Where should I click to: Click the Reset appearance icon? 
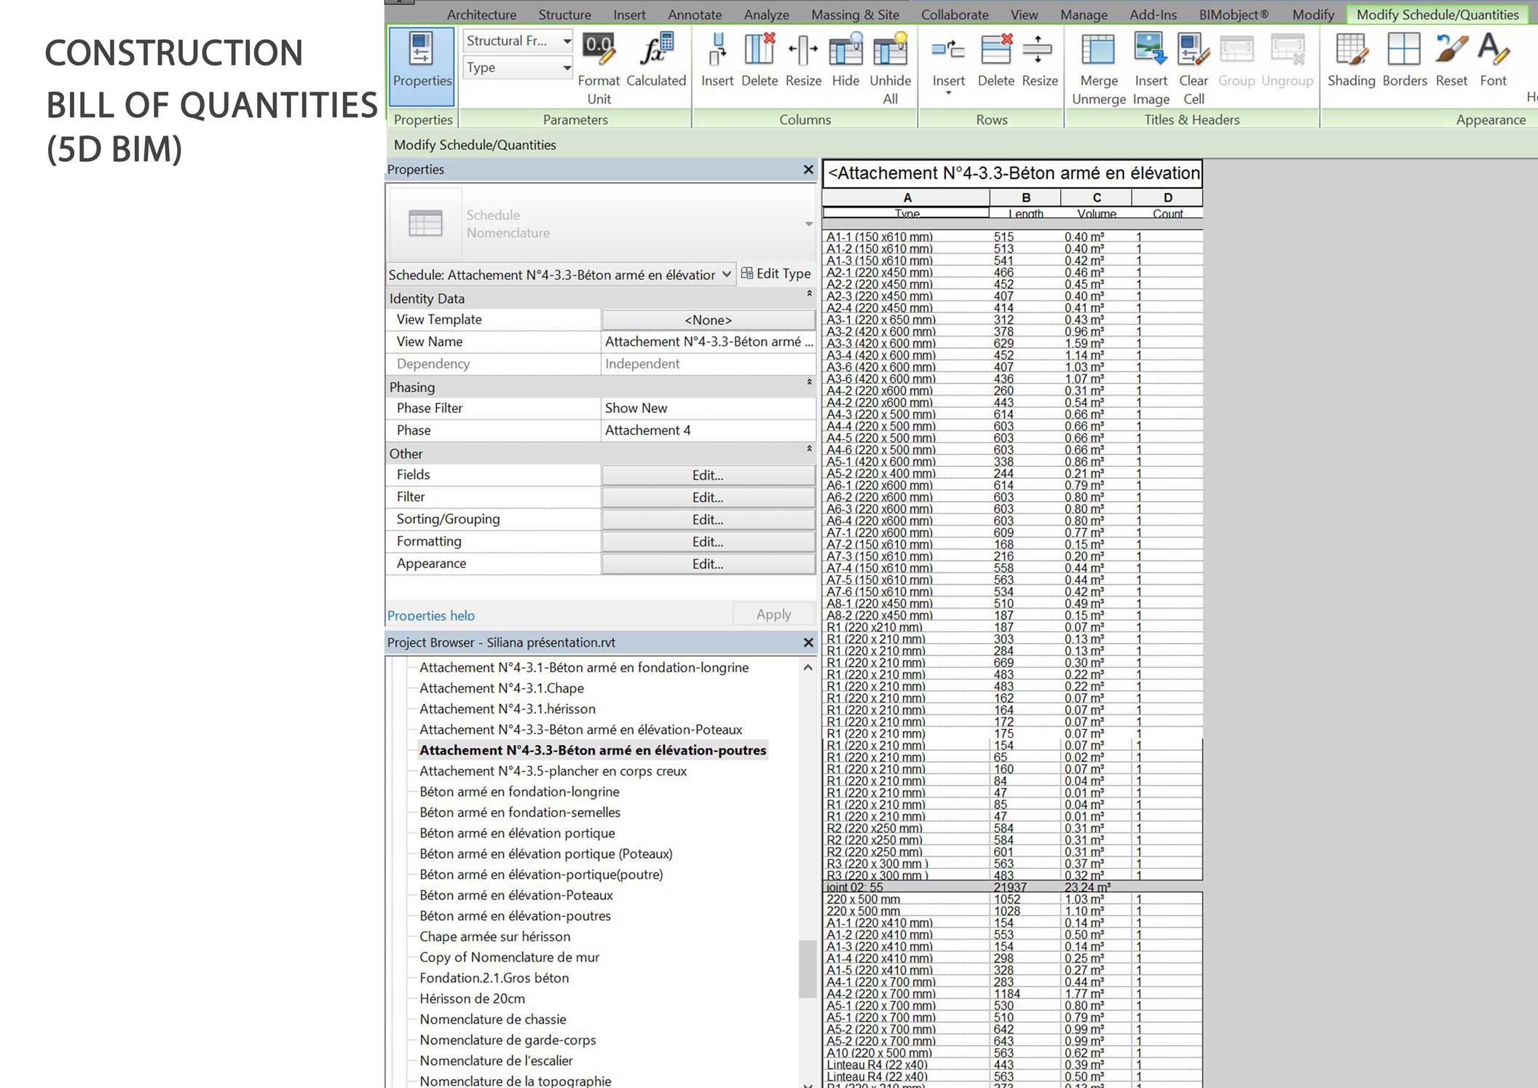(x=1451, y=60)
